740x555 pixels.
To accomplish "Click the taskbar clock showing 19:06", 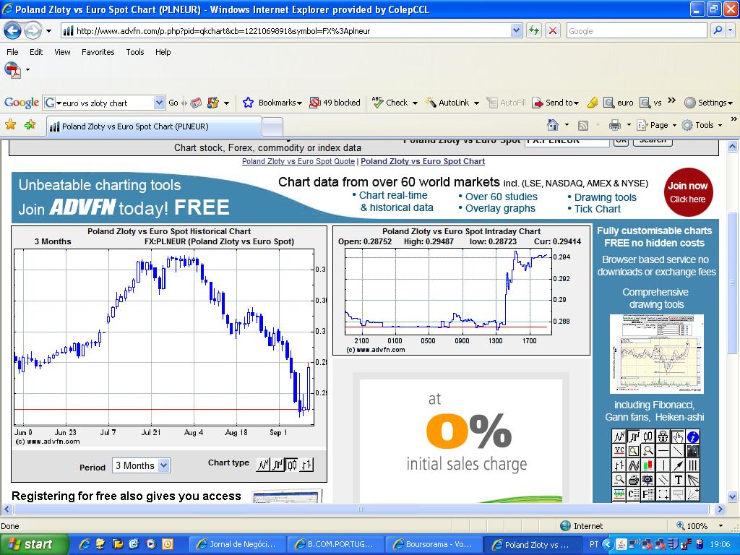I will (720, 545).
